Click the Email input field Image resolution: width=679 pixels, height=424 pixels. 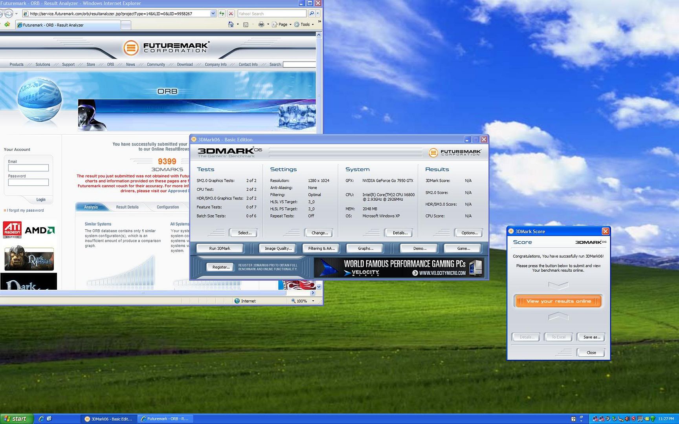(x=28, y=168)
